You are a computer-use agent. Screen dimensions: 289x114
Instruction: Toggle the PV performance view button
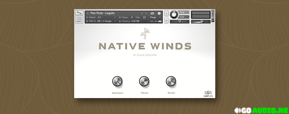pos(213,21)
